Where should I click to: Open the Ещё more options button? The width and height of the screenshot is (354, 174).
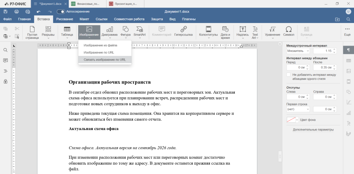(347, 31)
